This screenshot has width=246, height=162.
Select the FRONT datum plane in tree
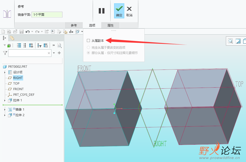coord(18,89)
